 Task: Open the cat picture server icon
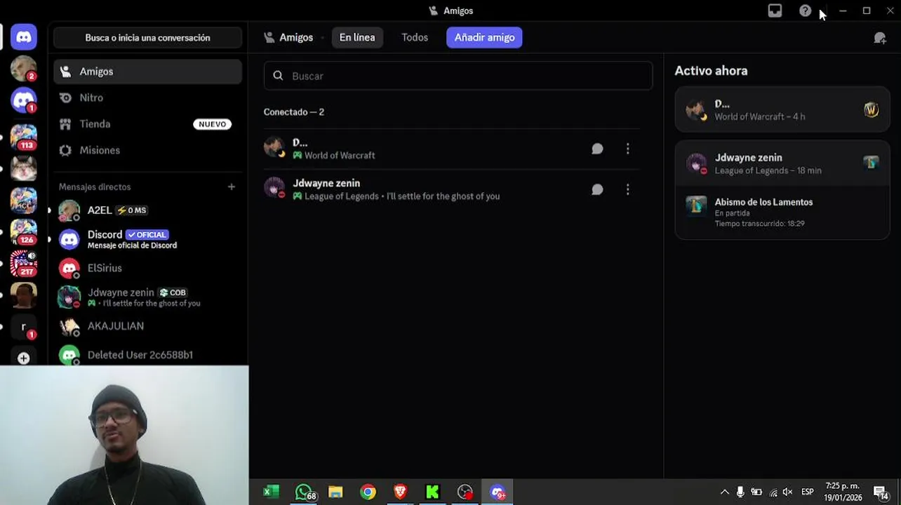pyautogui.click(x=23, y=169)
